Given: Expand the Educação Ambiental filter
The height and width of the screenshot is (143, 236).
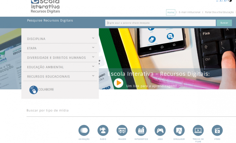Looking at the screenshot, I should (x=60, y=67).
